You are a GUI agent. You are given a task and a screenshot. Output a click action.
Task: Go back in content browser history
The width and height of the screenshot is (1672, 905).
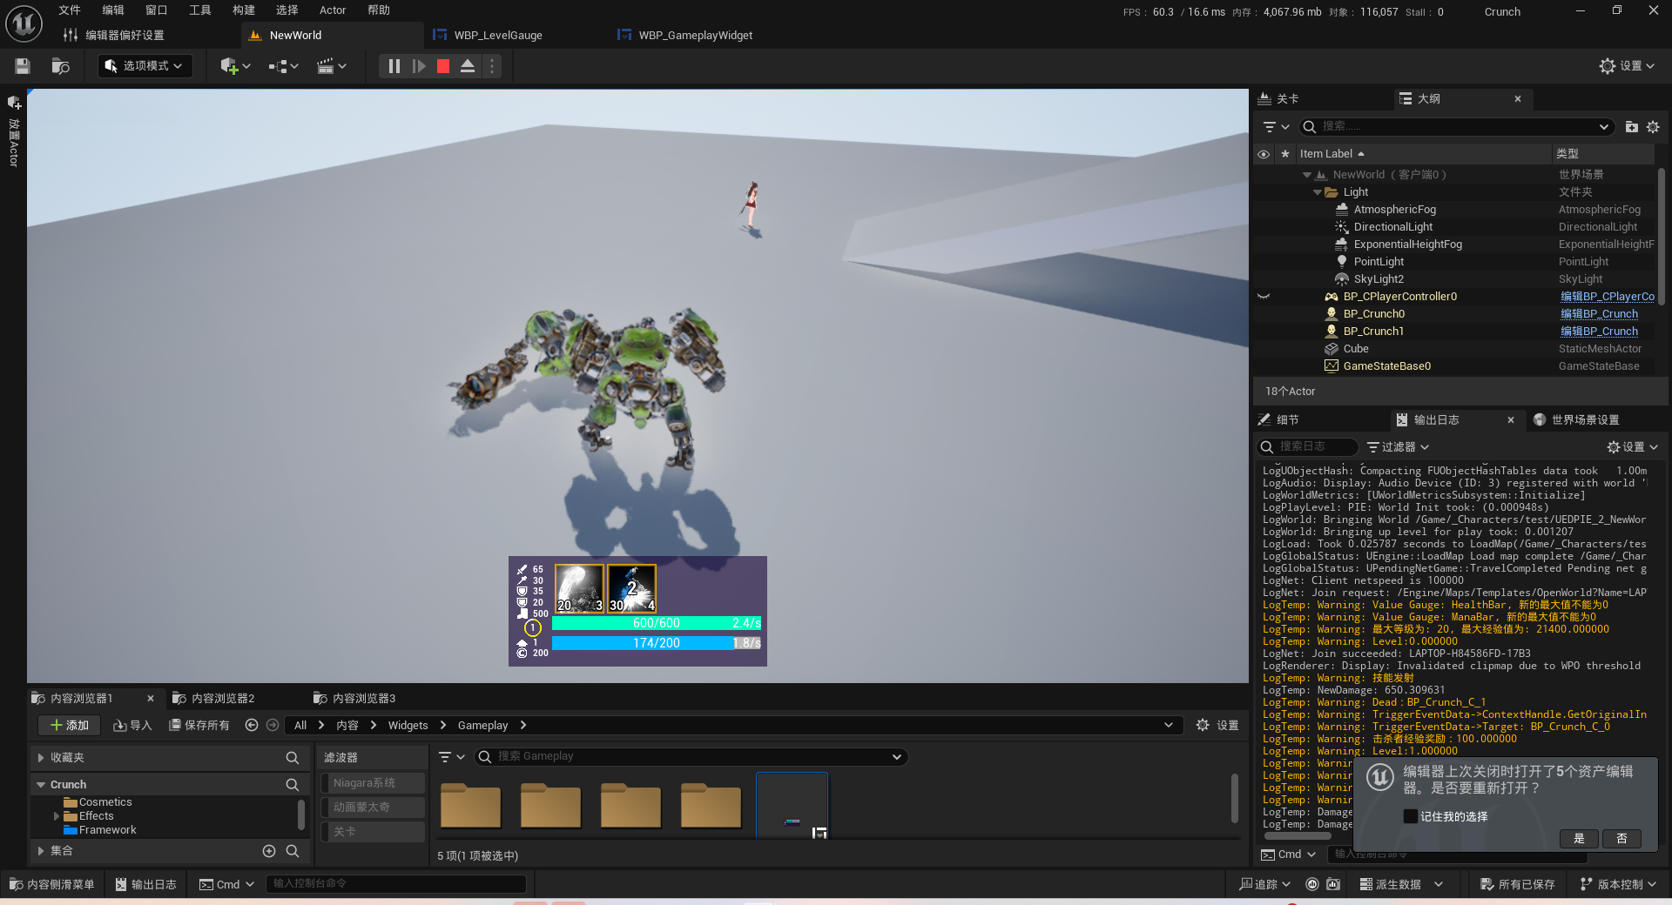tap(252, 726)
